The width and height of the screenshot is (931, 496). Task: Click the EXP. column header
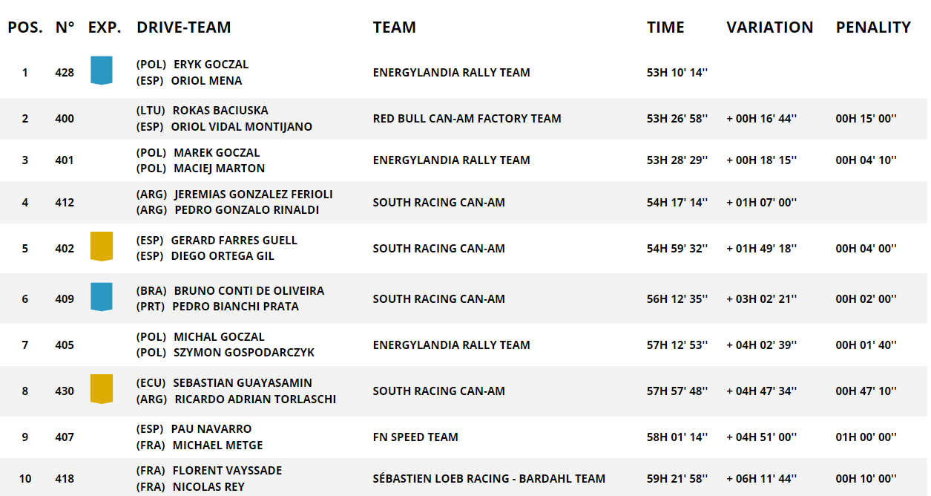point(105,27)
